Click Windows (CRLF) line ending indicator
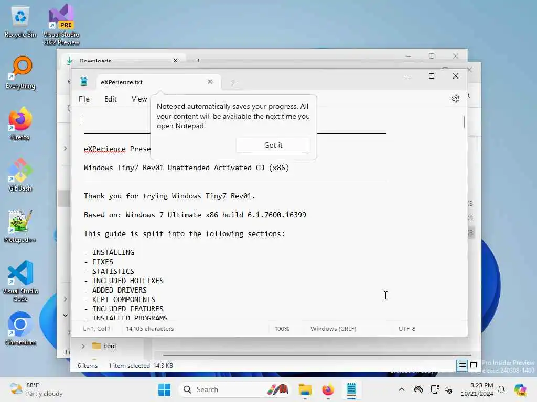The height and width of the screenshot is (402, 537). point(333,329)
